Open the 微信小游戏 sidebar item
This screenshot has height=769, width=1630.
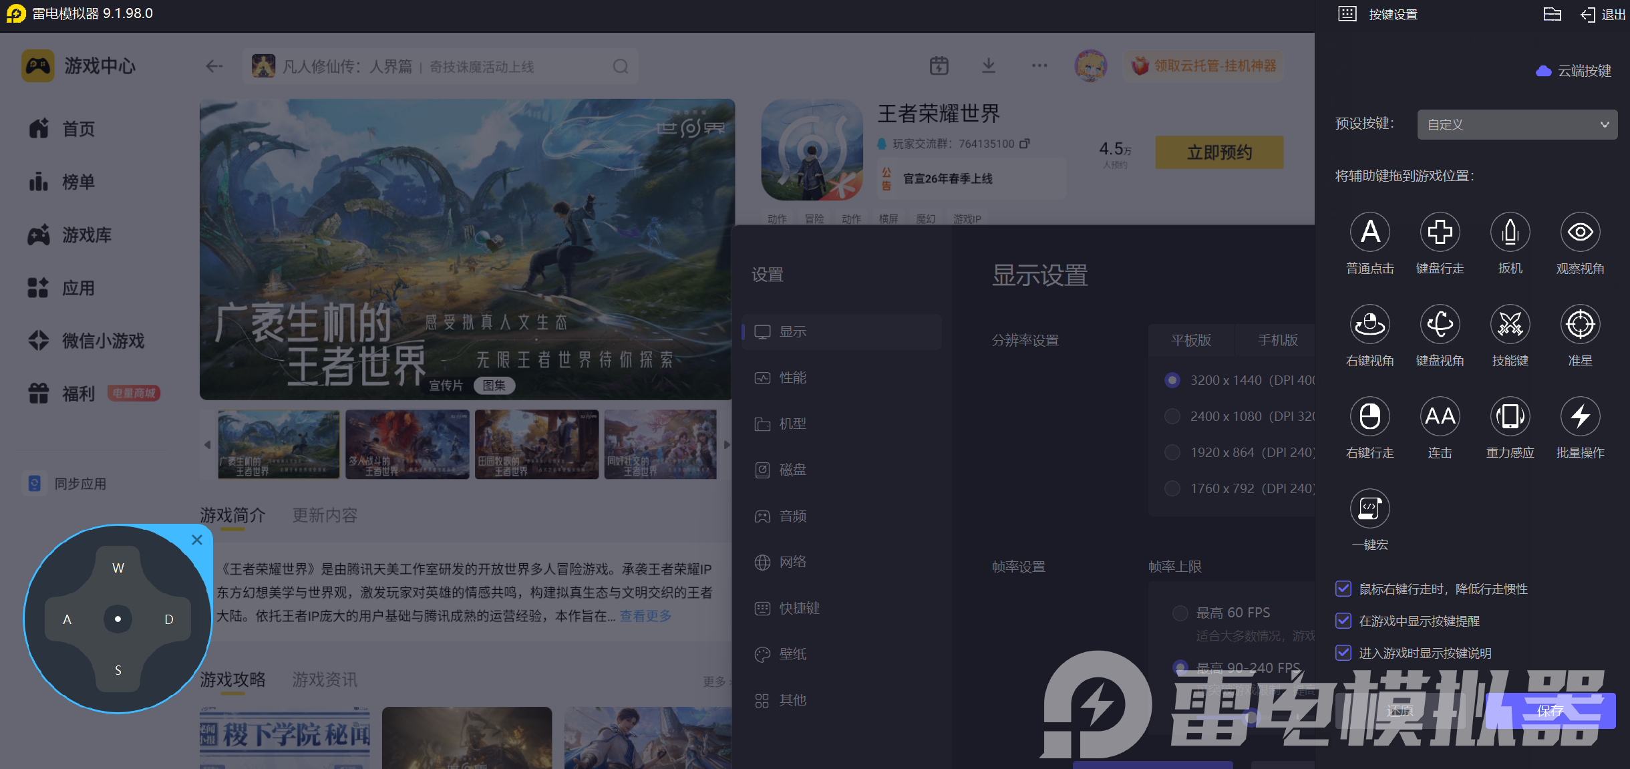pos(86,341)
